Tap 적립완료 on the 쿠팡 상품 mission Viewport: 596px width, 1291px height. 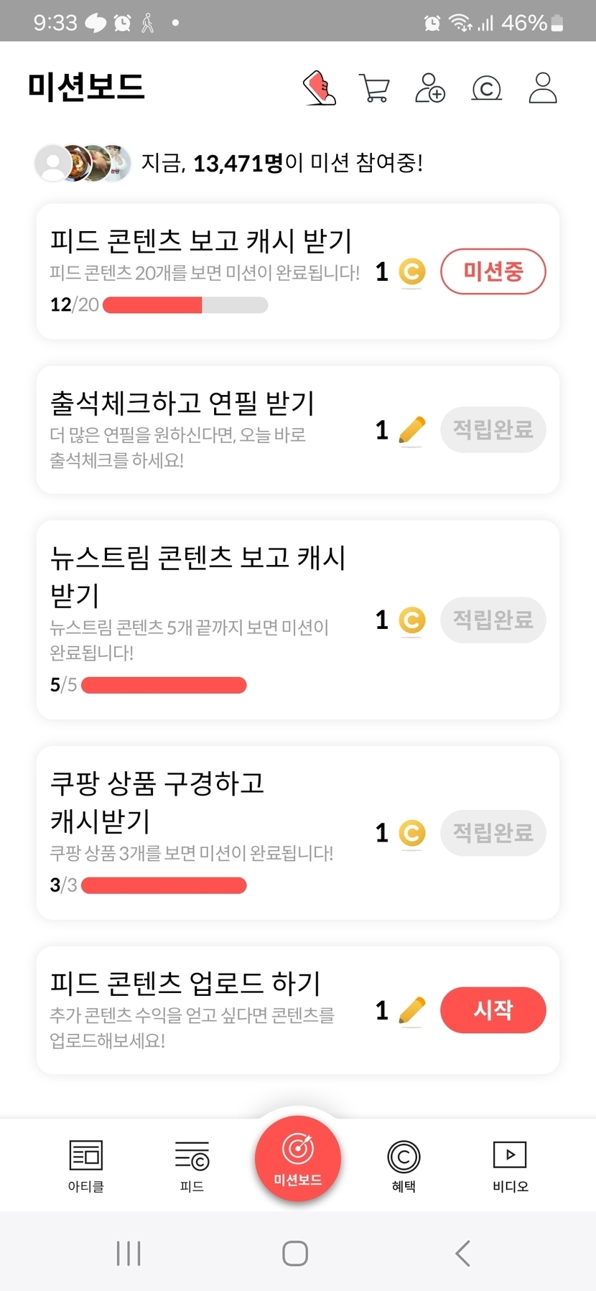pyautogui.click(x=493, y=833)
